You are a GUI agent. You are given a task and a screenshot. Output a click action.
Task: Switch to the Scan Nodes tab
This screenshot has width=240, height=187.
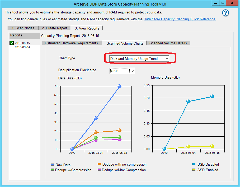tap(23, 28)
